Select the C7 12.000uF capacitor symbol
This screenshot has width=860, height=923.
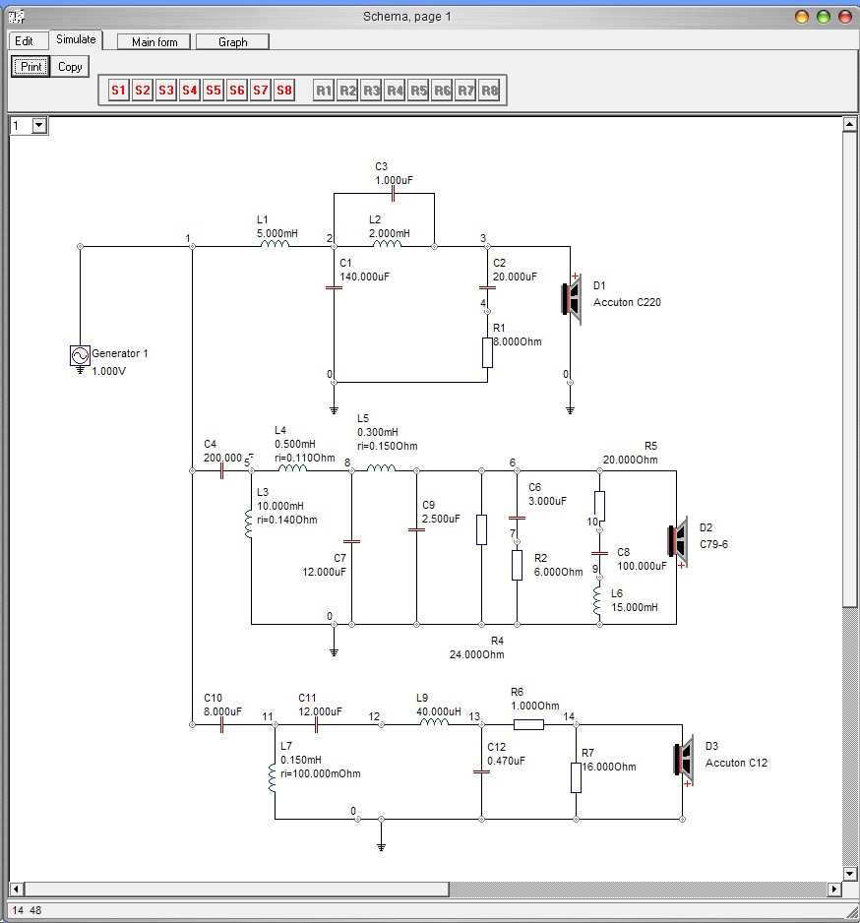pos(351,541)
